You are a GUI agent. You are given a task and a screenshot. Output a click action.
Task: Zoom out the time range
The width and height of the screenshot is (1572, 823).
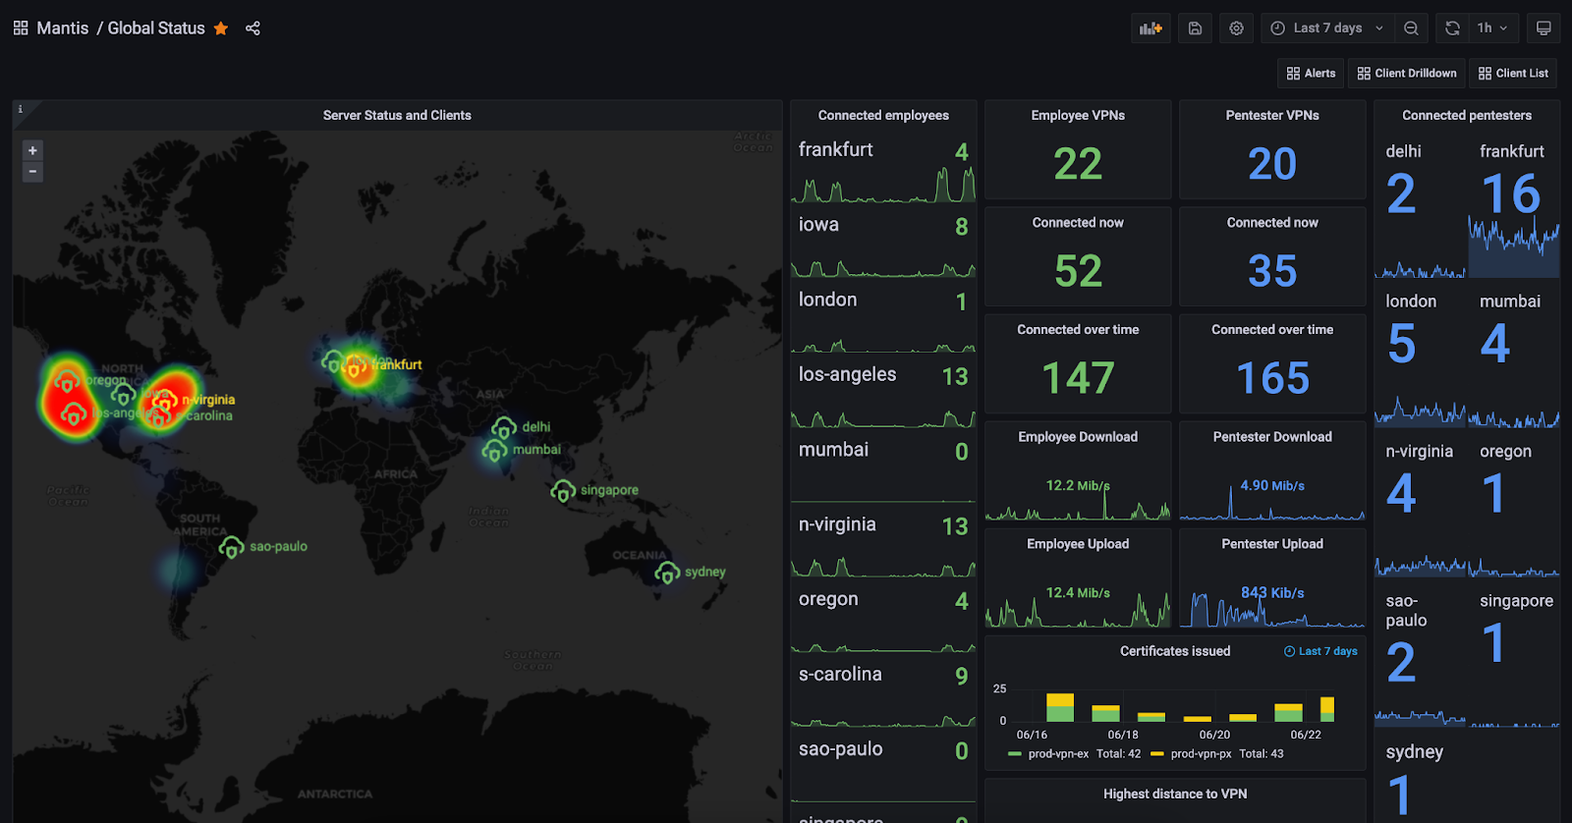(x=1411, y=28)
